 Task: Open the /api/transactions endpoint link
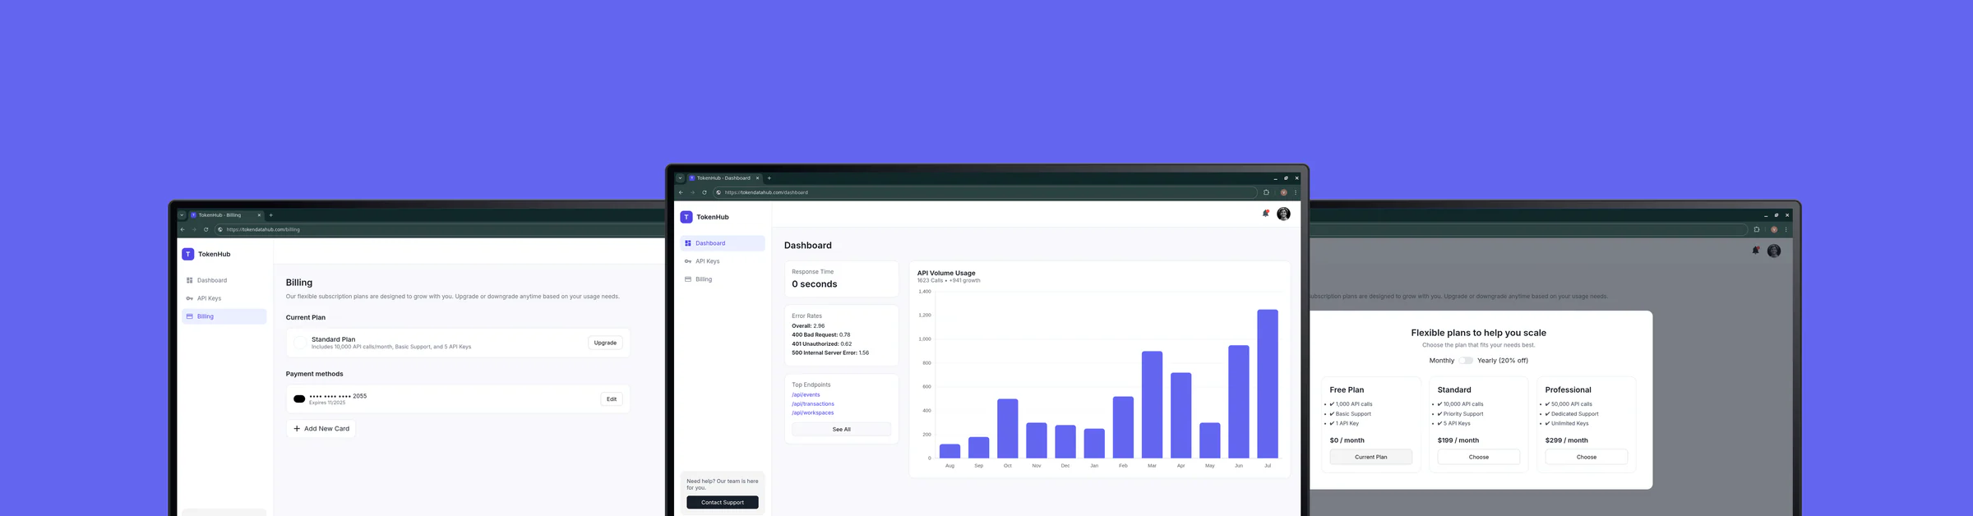coord(813,403)
